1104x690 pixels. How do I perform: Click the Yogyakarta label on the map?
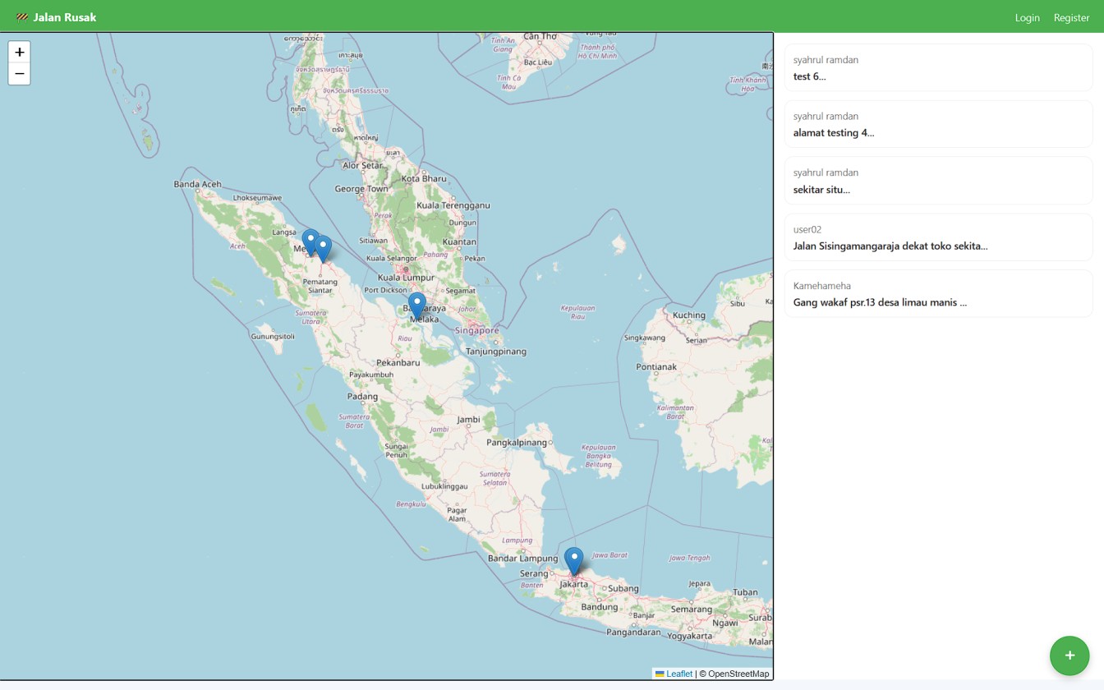(x=690, y=636)
